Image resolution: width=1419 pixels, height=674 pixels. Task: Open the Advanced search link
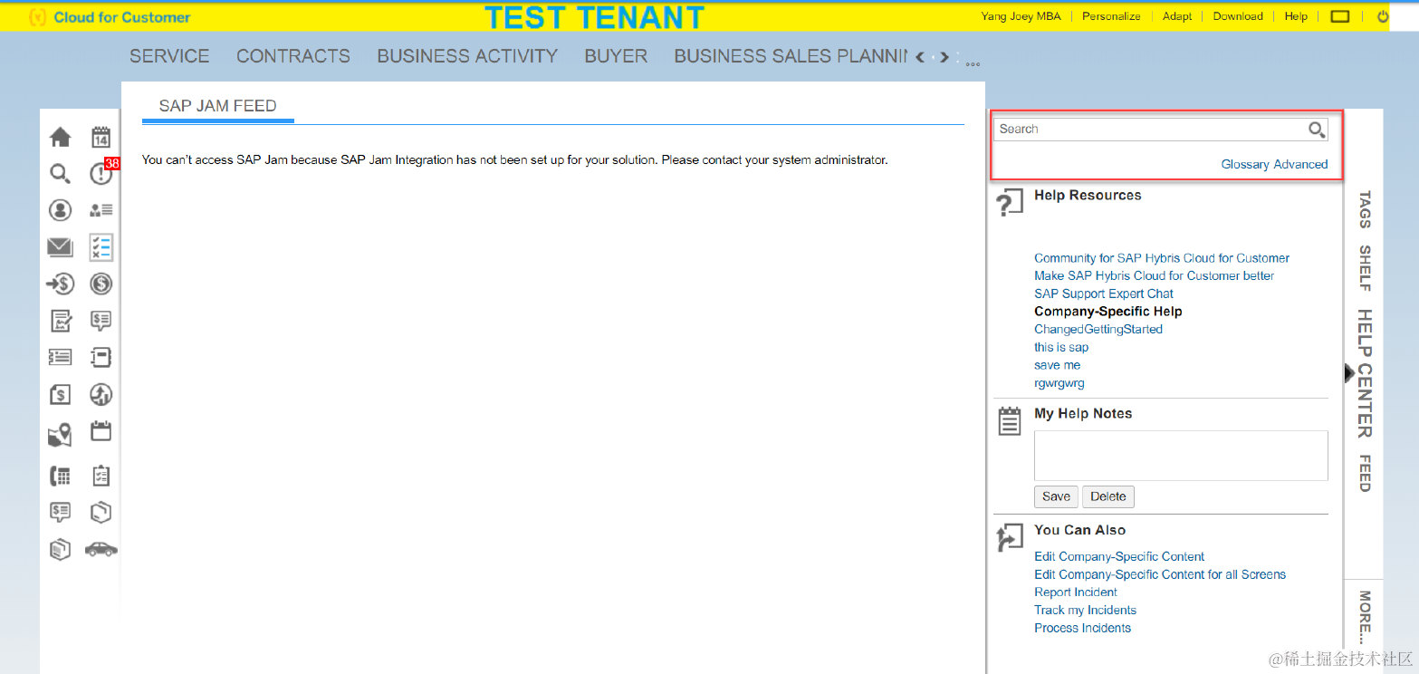(1300, 165)
